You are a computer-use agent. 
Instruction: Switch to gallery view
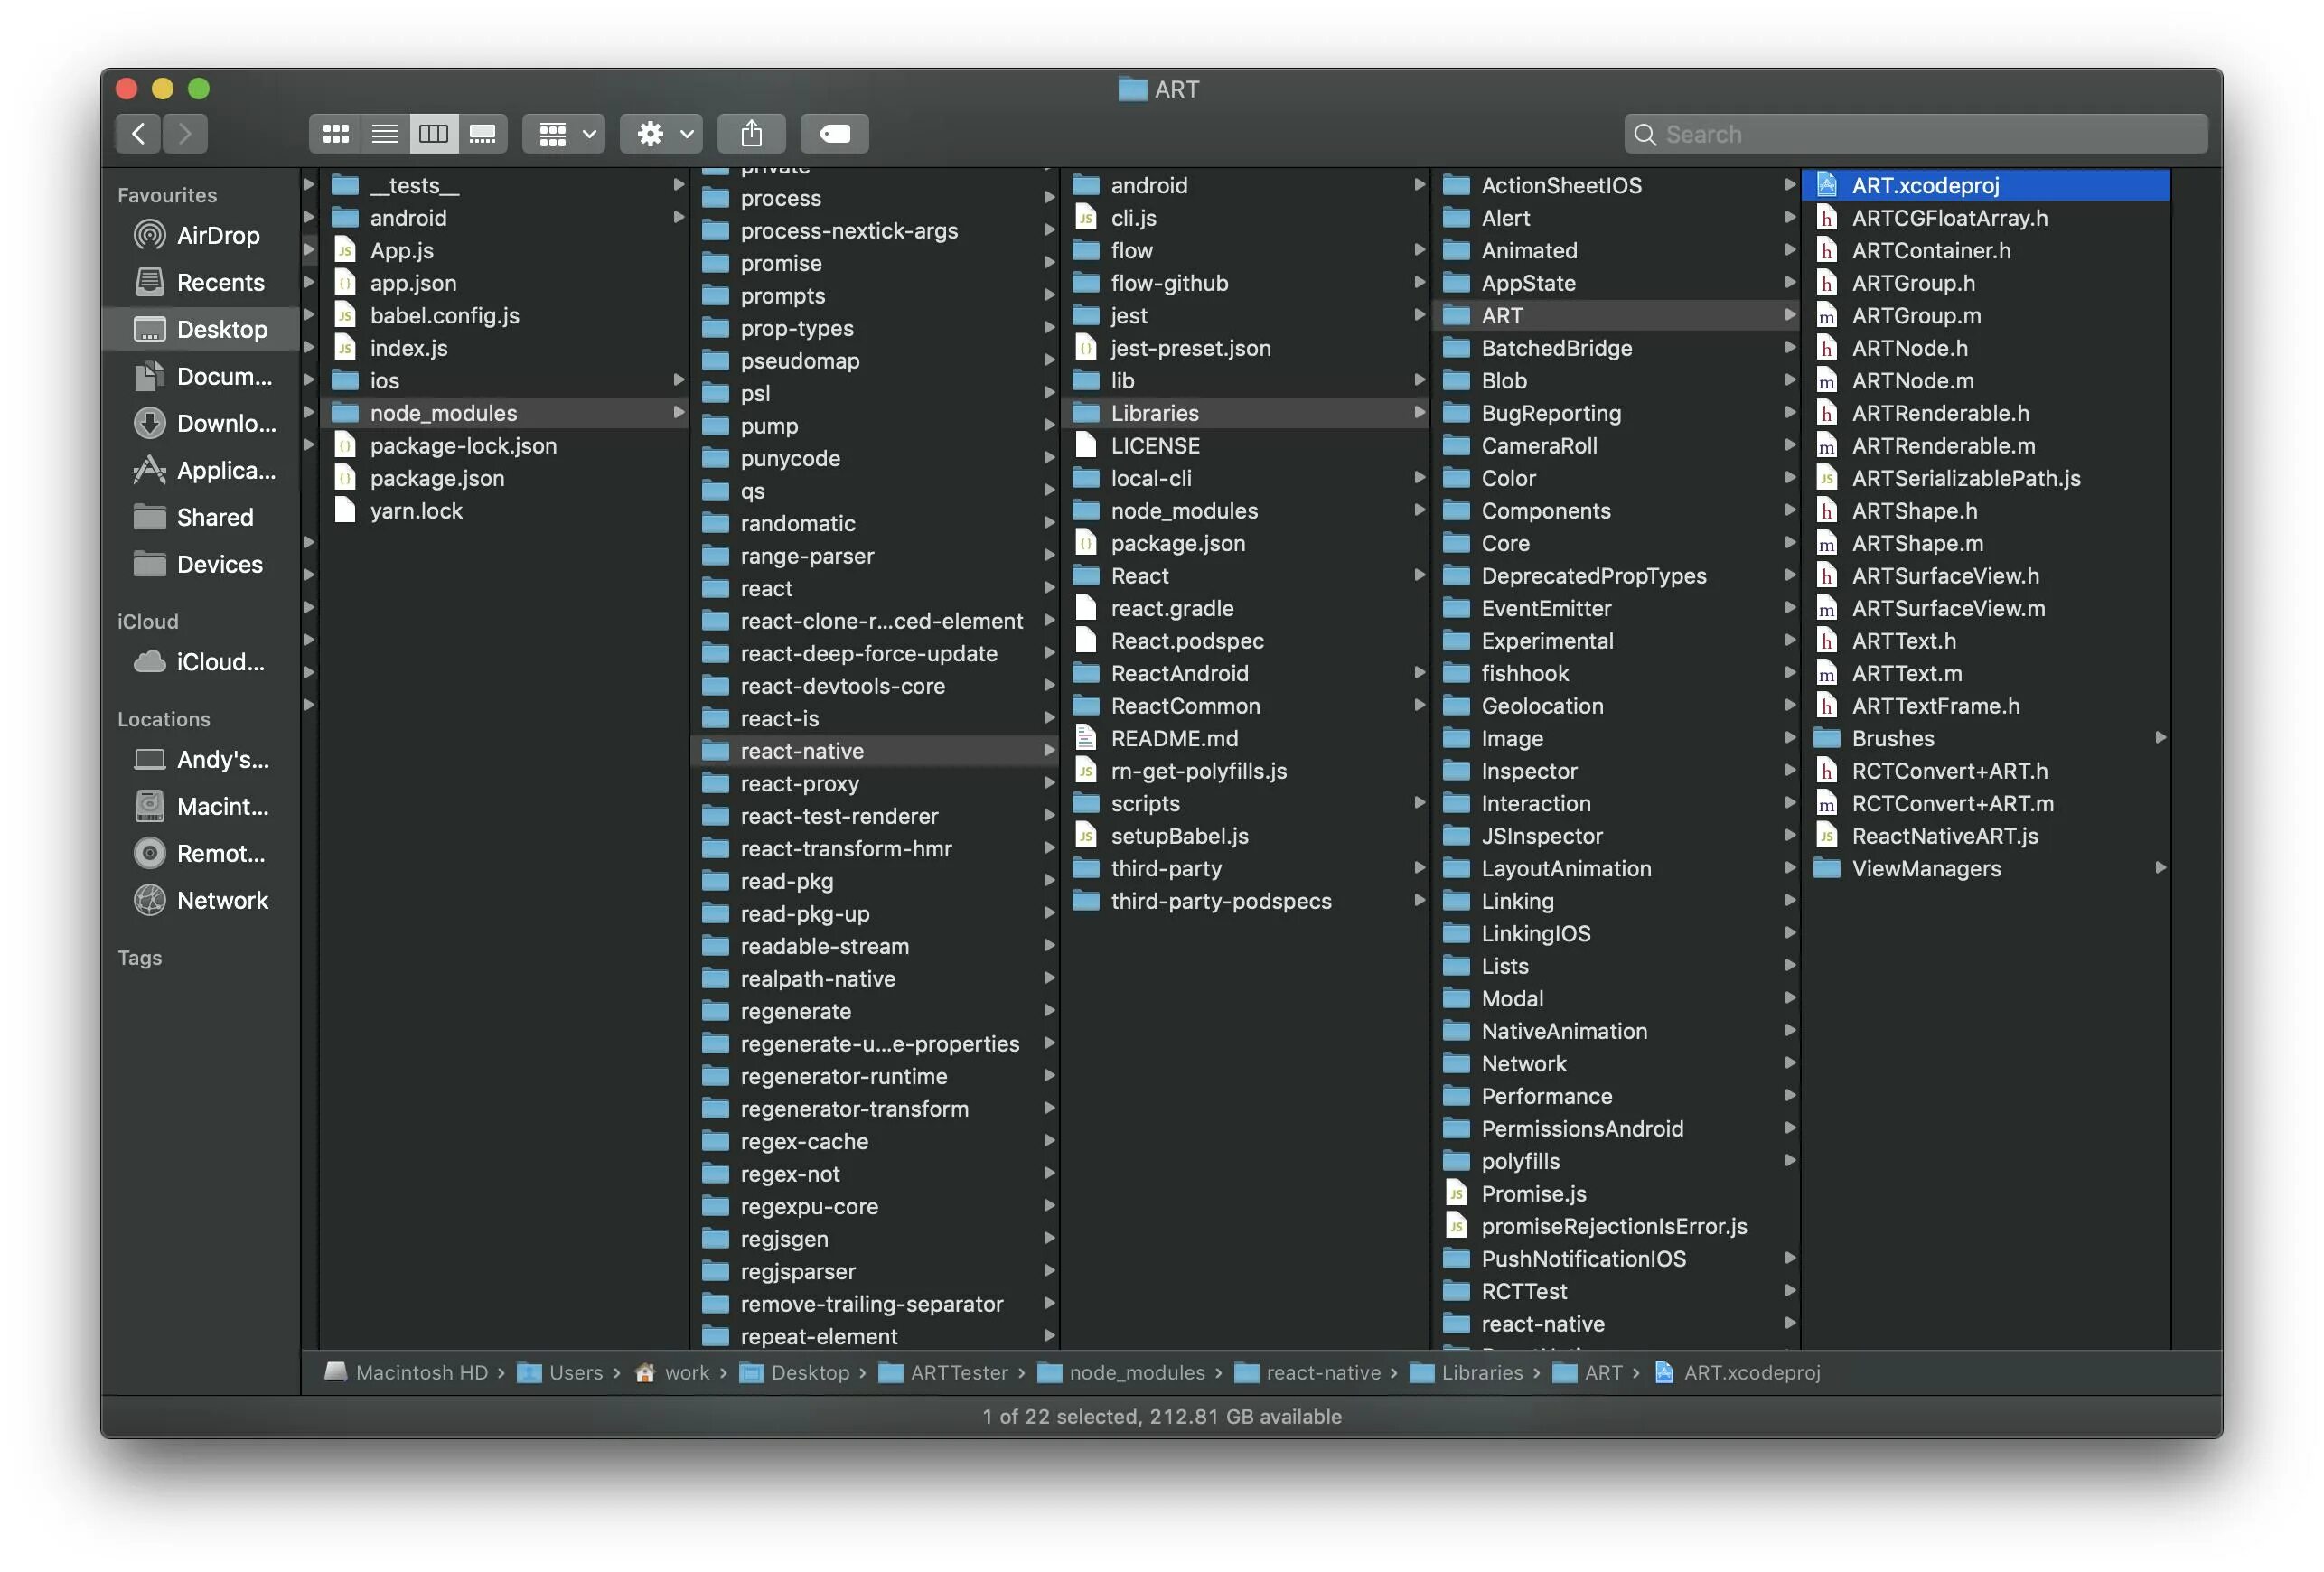pos(483,133)
